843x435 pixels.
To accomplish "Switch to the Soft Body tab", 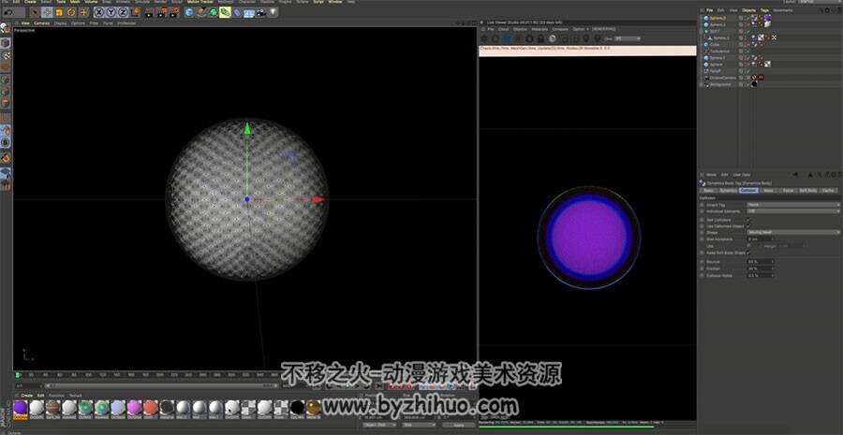I will tap(808, 191).
